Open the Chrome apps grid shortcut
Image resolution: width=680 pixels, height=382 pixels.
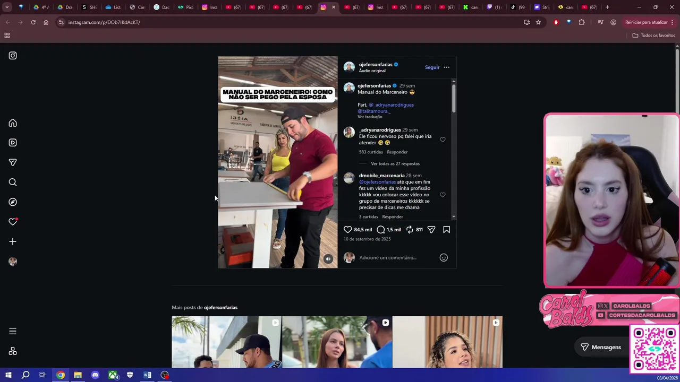pyautogui.click(x=7, y=36)
